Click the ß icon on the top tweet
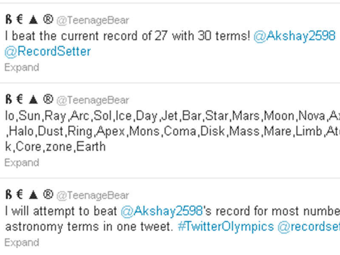 [8, 20]
